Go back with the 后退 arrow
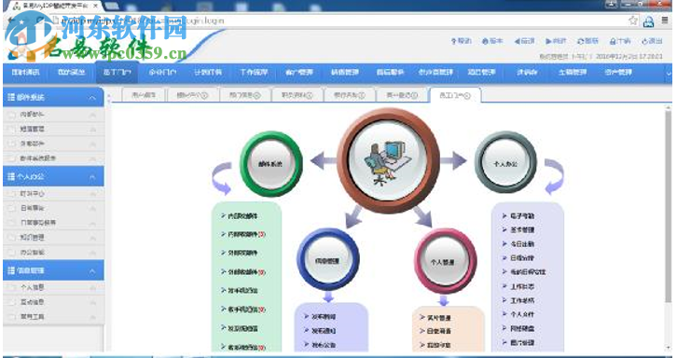677x358 pixels. [x=517, y=41]
